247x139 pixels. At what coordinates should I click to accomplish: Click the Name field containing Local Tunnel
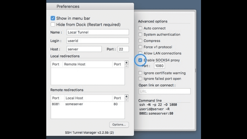pyautogui.click(x=98, y=32)
